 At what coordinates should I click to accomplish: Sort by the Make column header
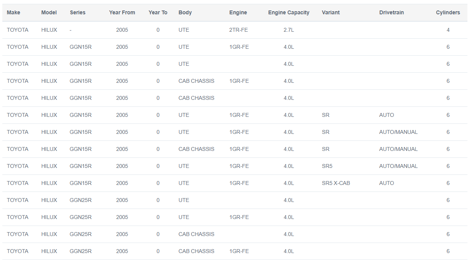pyautogui.click(x=14, y=12)
